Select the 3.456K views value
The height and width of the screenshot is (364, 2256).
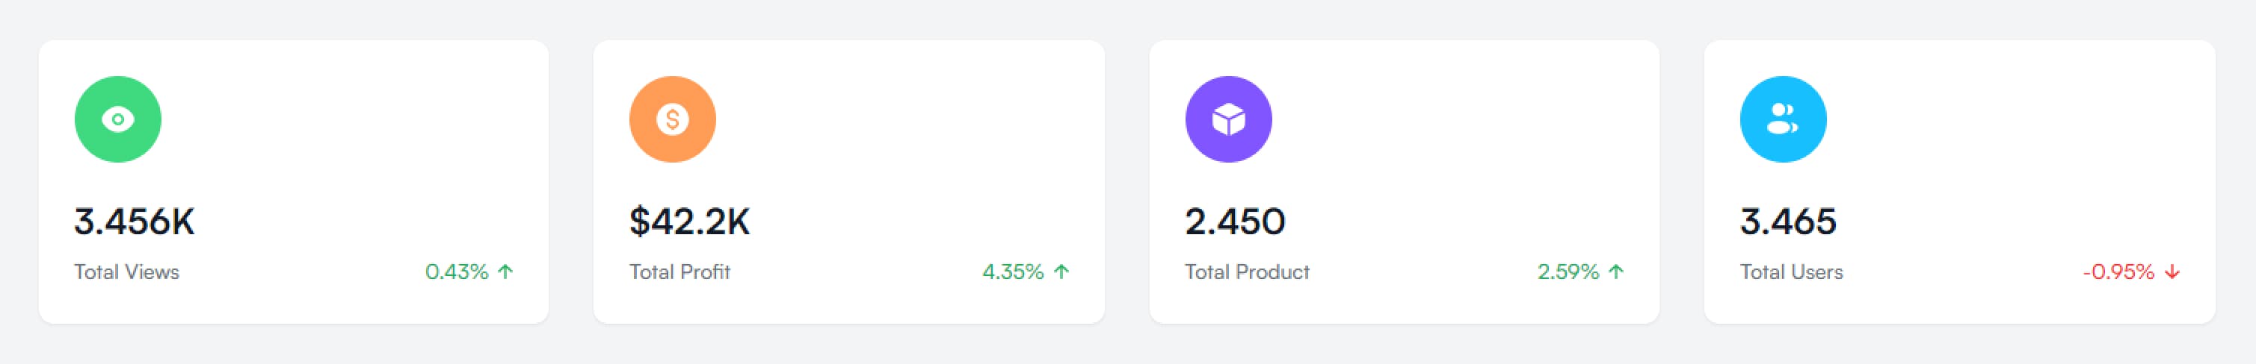134,222
